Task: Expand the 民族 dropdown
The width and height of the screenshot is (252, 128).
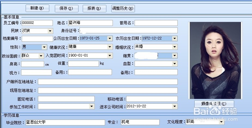Action: coord(50,31)
